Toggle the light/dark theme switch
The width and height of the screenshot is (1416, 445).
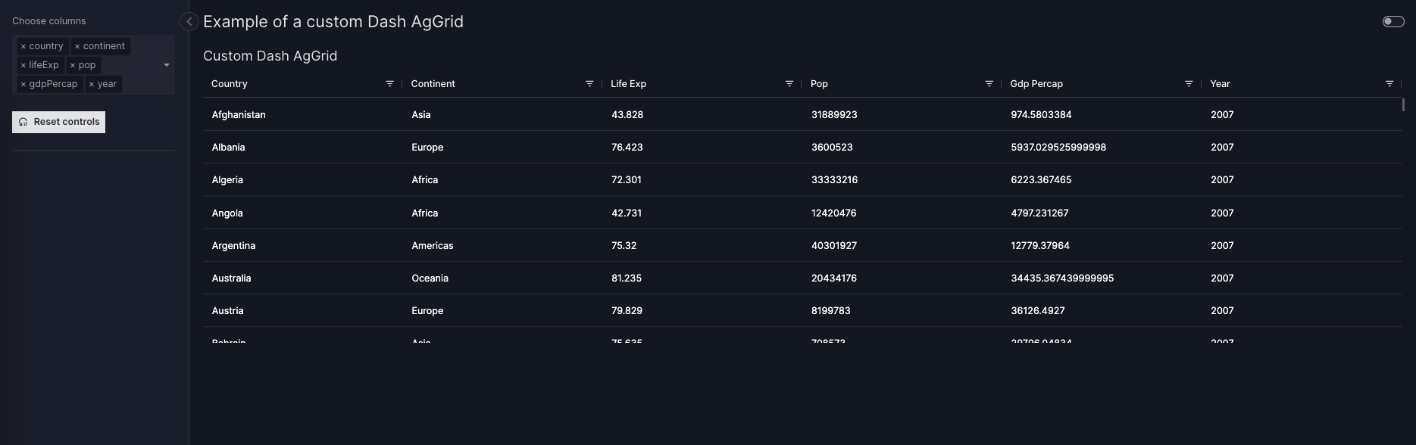[1393, 22]
